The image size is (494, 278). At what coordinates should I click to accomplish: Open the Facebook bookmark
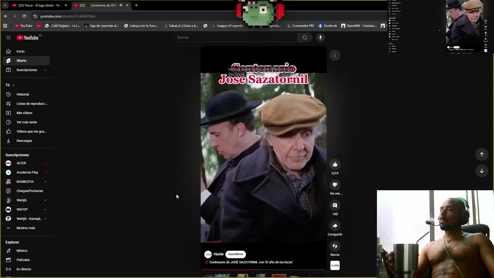[x=328, y=26]
